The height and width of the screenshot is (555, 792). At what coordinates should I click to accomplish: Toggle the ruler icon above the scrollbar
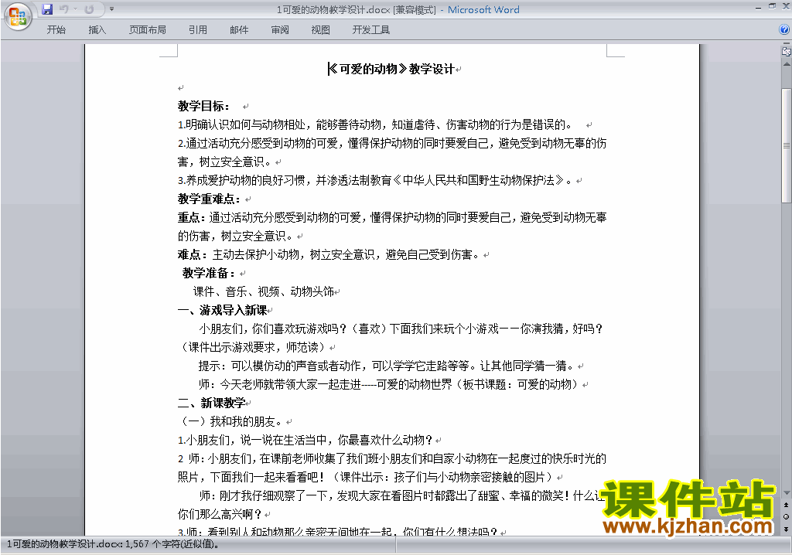pyautogui.click(x=786, y=52)
